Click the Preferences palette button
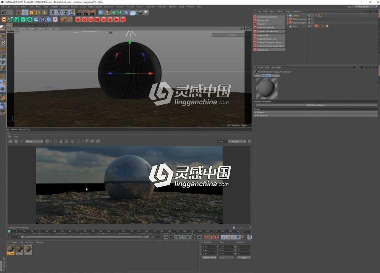 [x=269, y=50]
